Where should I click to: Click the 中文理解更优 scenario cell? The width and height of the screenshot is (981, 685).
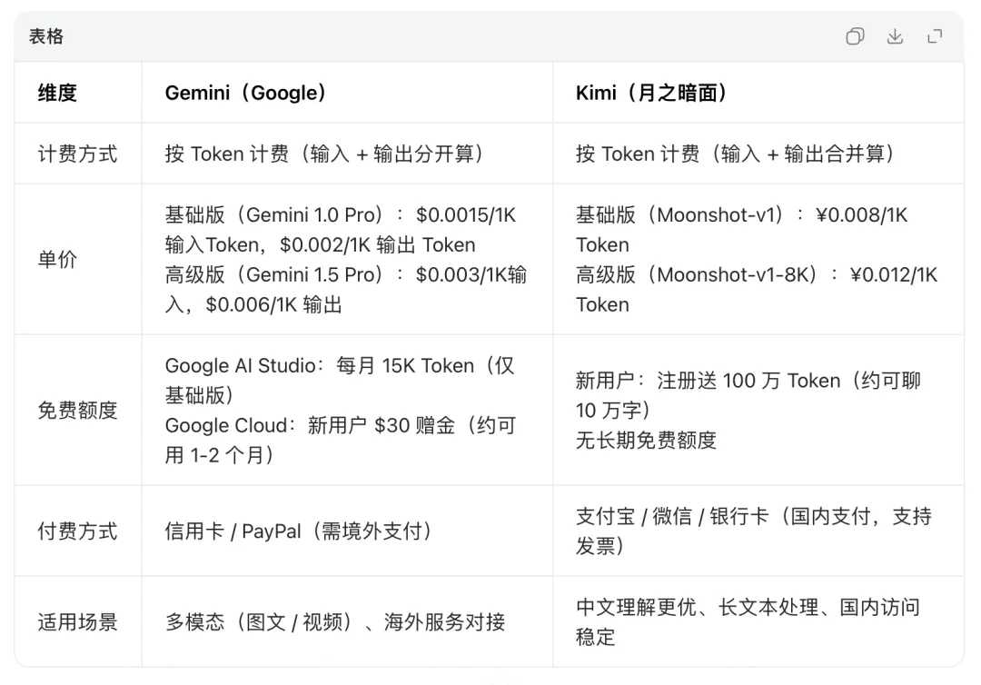click(748, 622)
